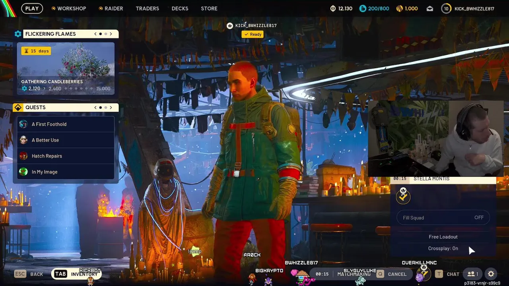Click the 15 days timer badge
The height and width of the screenshot is (286, 509).
[36, 51]
